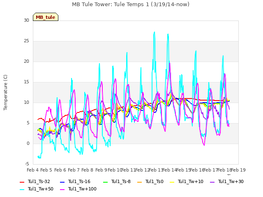The image size is (263, 197).
Task: Click the 10 y-axis tick label
Action: [26, 102]
